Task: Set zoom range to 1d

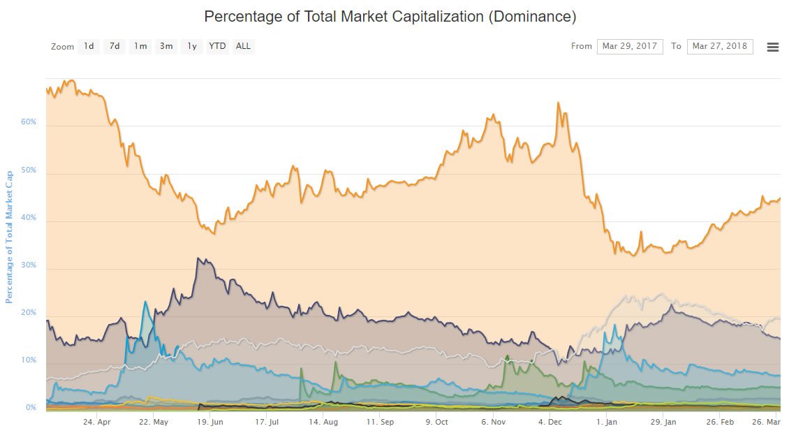Action: coord(89,46)
